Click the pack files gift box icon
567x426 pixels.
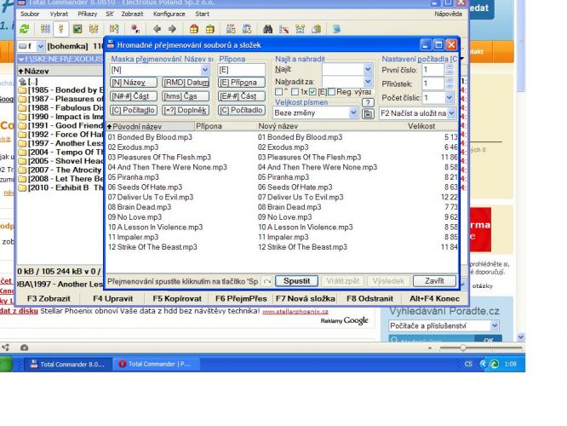coord(194,29)
